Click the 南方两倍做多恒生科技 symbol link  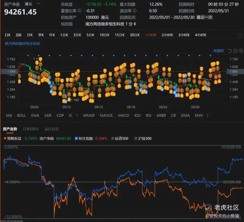click(x=23, y=43)
